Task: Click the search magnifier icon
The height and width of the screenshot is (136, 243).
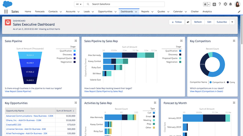Action: tap(88, 4)
